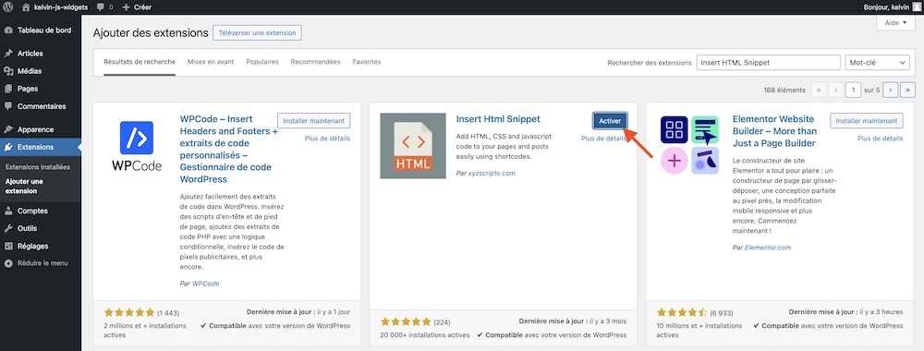The height and width of the screenshot is (351, 924).
Task: Open the Commentaires menu item
Action: tap(42, 106)
